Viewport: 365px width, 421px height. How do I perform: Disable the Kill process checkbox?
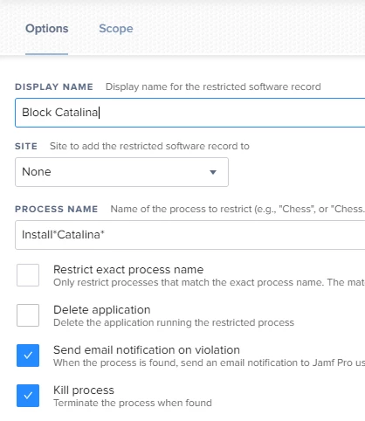[x=28, y=396]
